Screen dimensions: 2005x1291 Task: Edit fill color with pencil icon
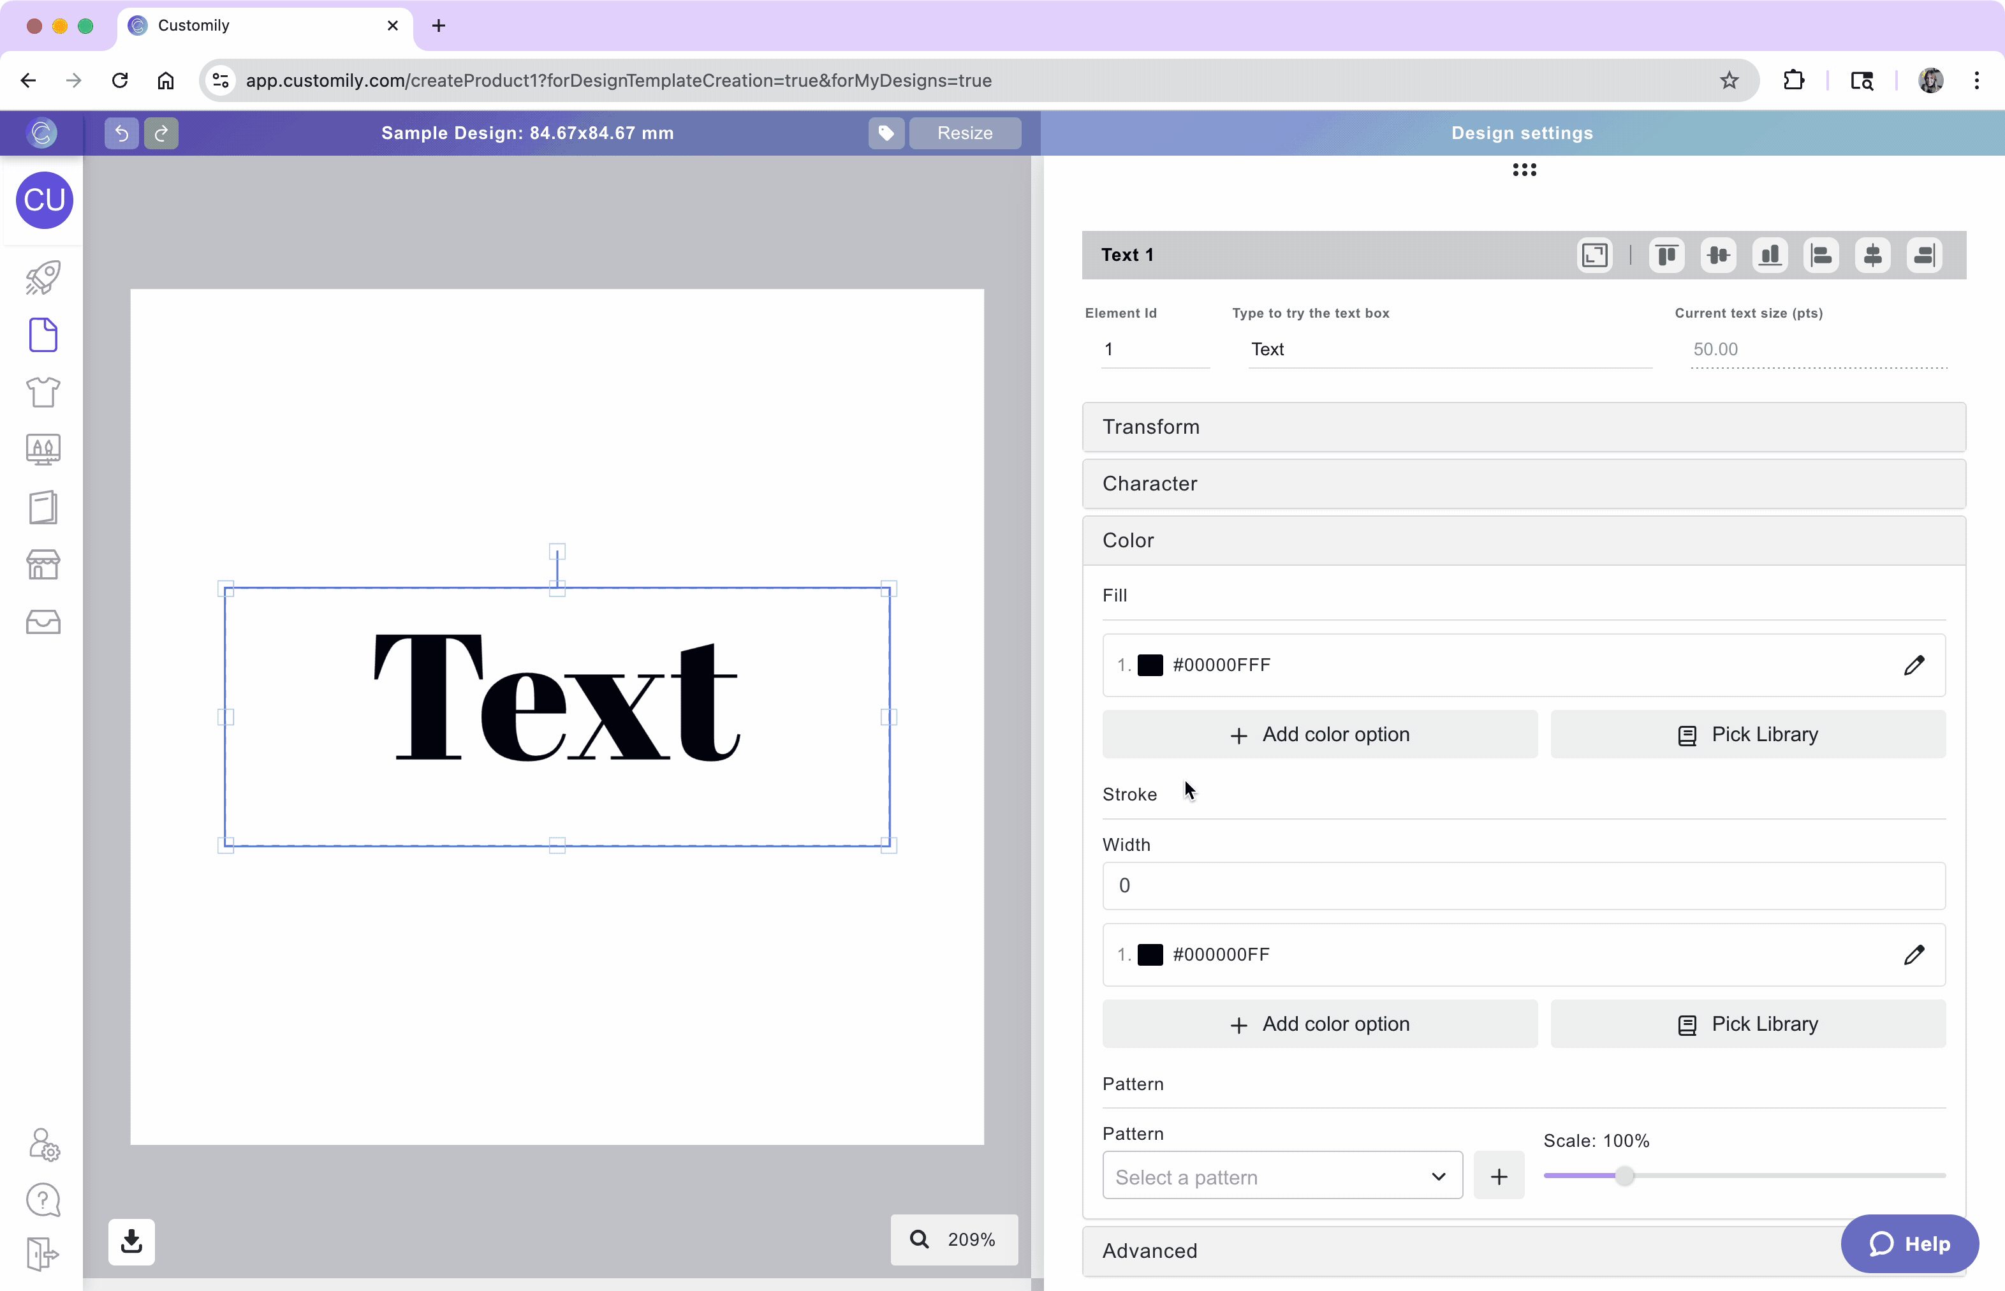point(1914,665)
